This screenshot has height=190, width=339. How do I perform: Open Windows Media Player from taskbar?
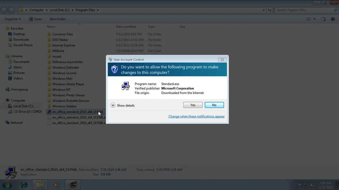click(56, 185)
